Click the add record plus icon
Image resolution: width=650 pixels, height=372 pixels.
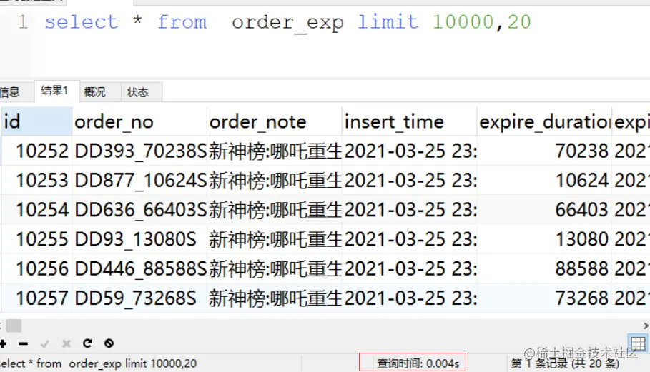(x=3, y=343)
